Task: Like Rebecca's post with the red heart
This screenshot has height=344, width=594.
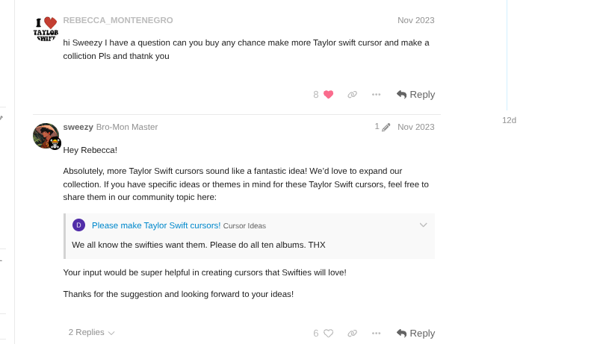Action: click(328, 95)
